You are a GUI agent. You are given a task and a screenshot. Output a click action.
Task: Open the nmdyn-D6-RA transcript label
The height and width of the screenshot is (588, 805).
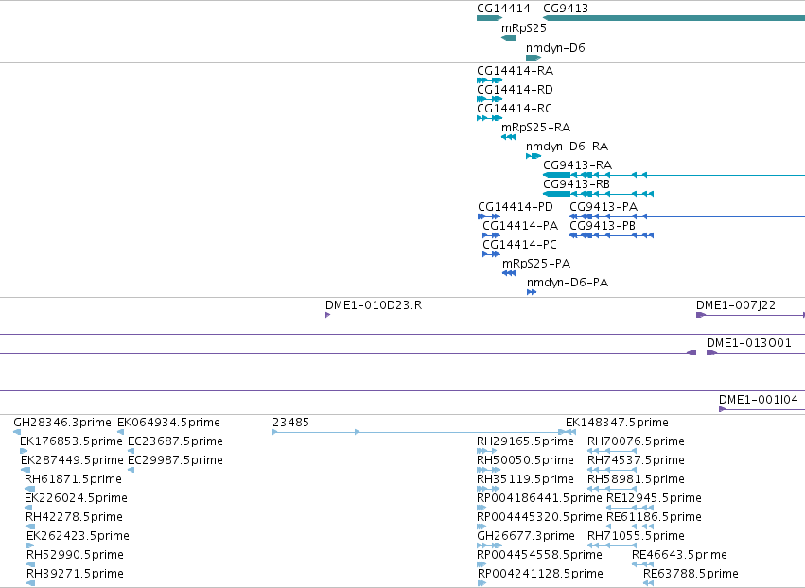click(x=568, y=147)
